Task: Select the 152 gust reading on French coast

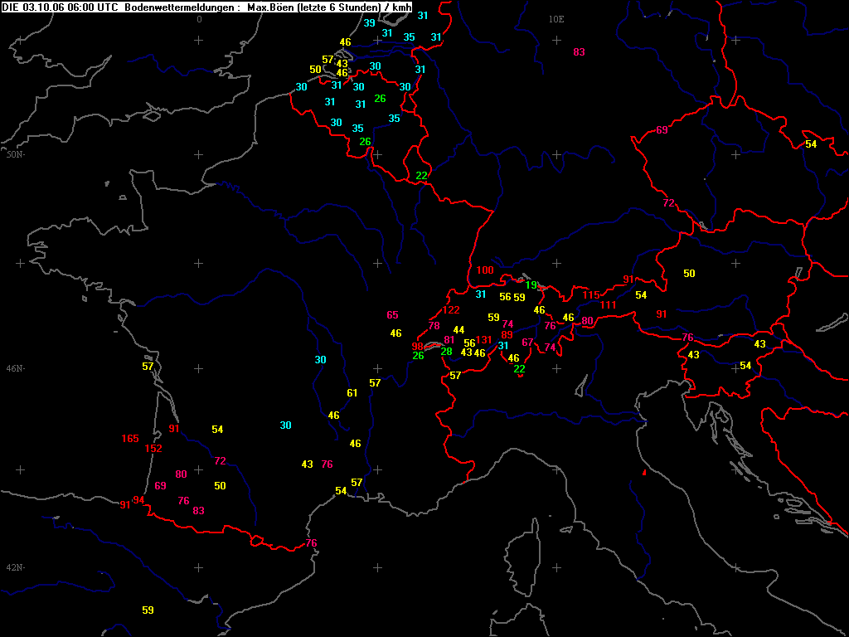Action: coord(153,449)
